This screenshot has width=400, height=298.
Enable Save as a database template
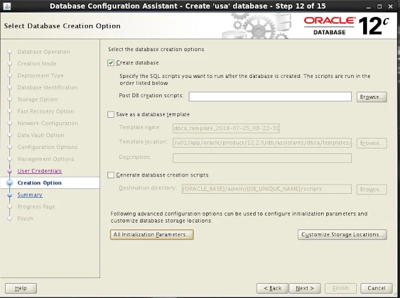click(x=111, y=115)
